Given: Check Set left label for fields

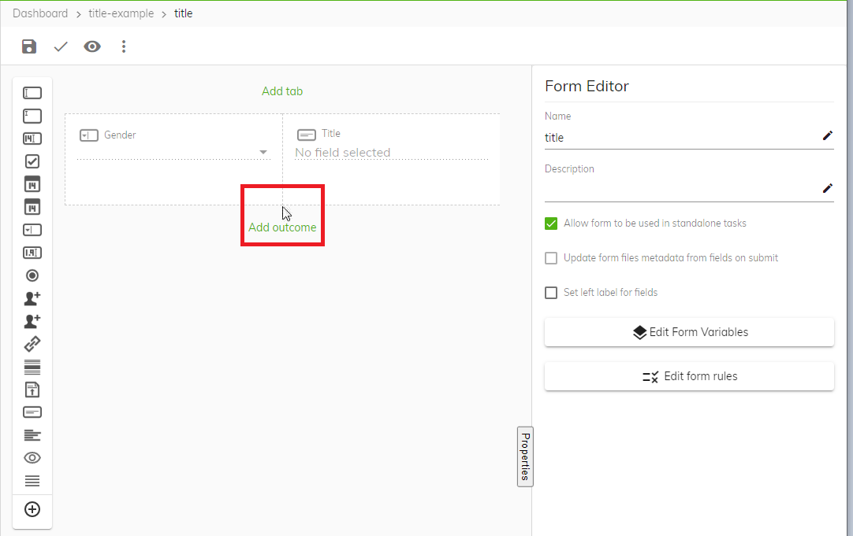Looking at the screenshot, I should [x=552, y=293].
